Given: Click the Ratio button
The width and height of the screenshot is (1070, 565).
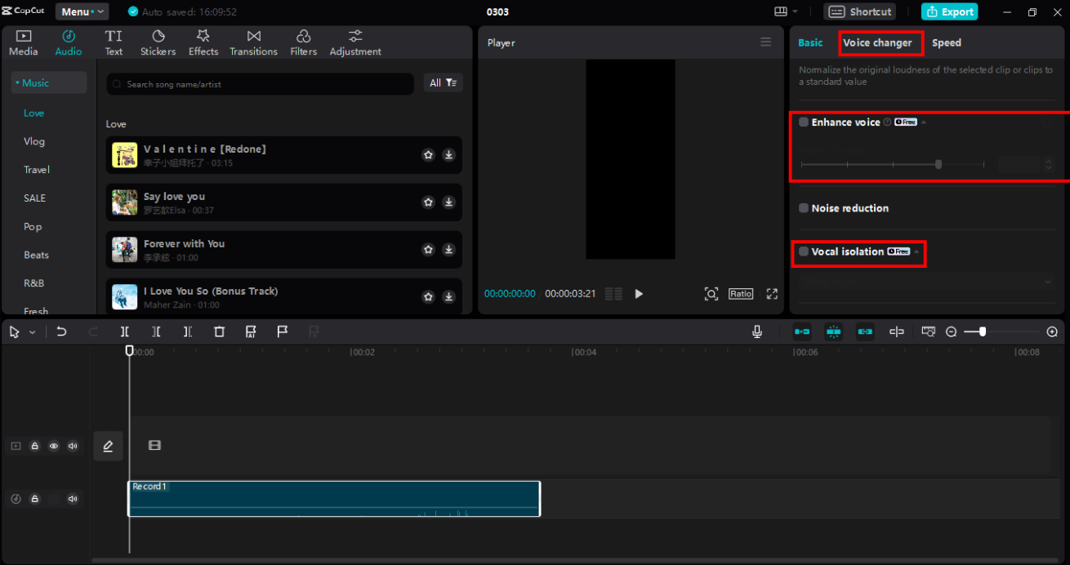Looking at the screenshot, I should [741, 294].
